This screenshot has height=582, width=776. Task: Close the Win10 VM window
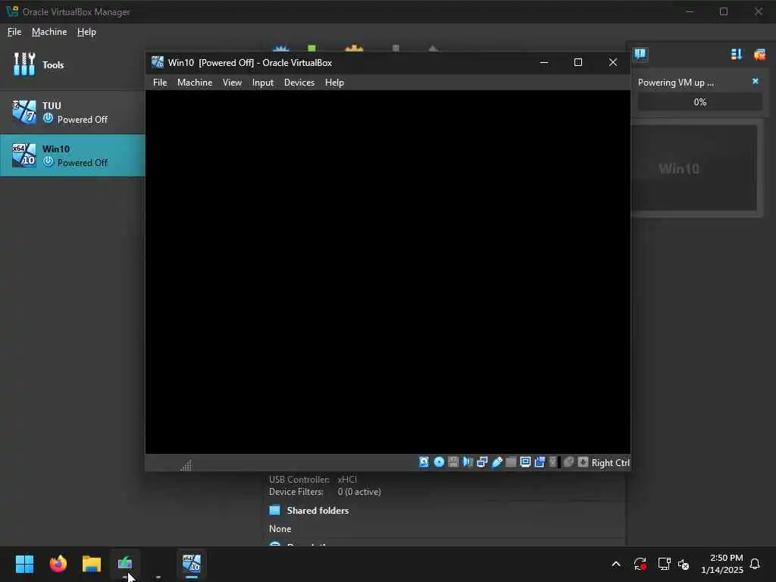pos(612,62)
